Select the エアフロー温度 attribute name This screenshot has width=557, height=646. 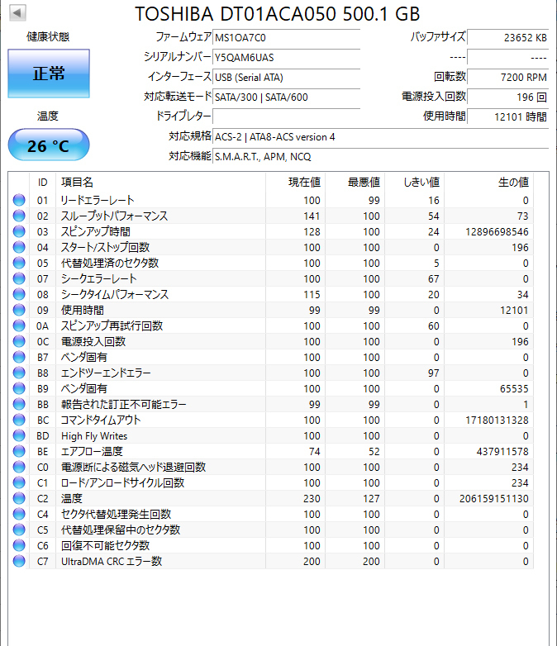click(92, 452)
